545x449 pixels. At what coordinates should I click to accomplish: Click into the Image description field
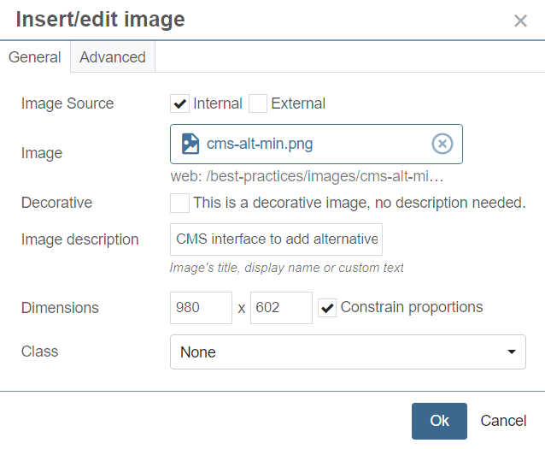tap(276, 239)
